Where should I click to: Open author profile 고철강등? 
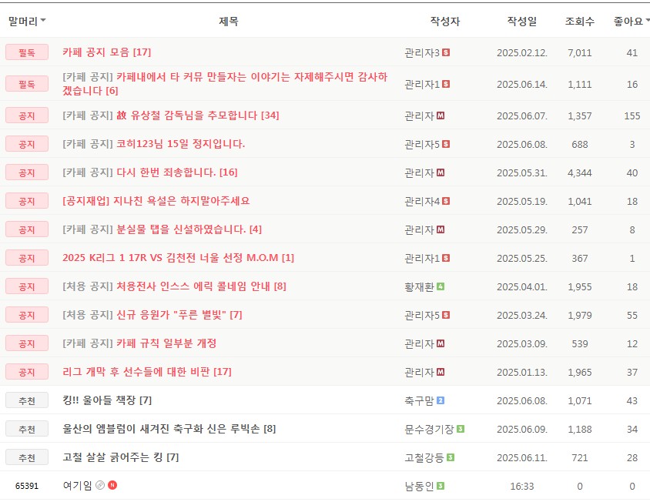point(424,457)
